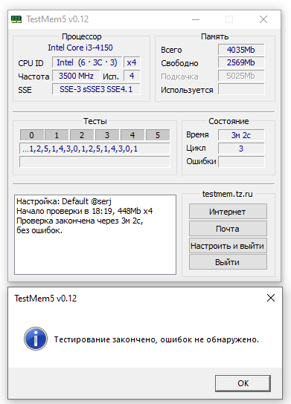Viewport: 291px width, 404px height.
Task: Select test box number 4
Action: (x=132, y=135)
